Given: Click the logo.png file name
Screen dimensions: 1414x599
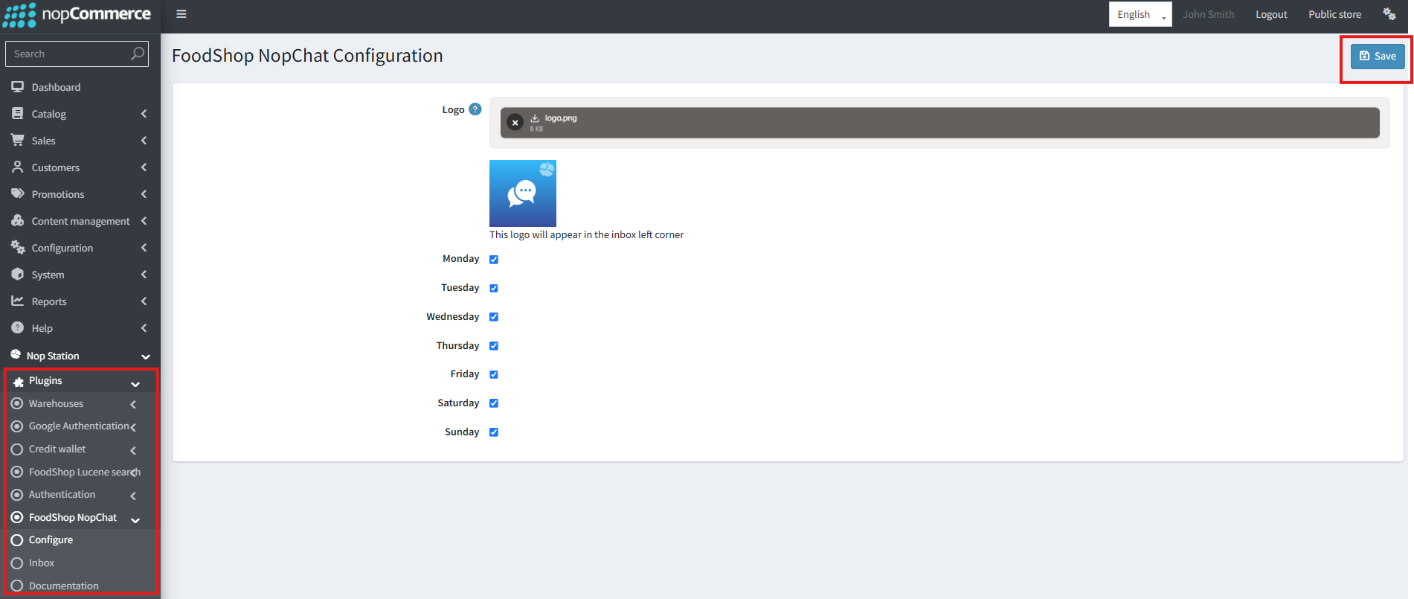Looking at the screenshot, I should coord(561,118).
